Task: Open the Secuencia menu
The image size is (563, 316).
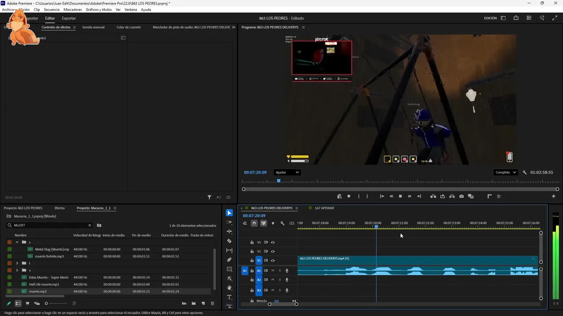Action: [x=51, y=10]
